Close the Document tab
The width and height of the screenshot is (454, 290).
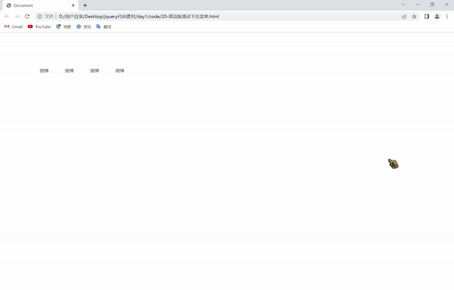[73, 5]
